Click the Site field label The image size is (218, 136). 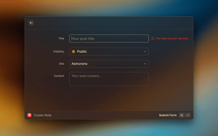(61, 64)
